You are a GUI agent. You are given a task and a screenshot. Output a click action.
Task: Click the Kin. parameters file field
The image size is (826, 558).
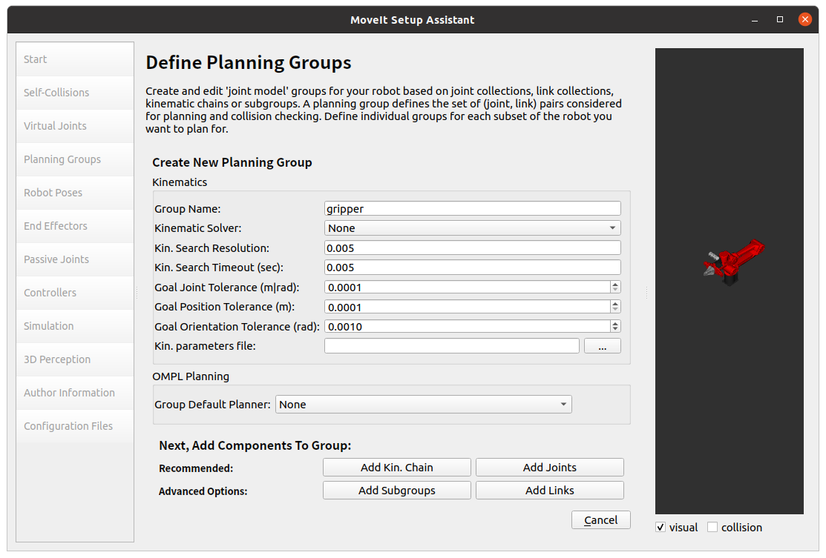pos(452,346)
